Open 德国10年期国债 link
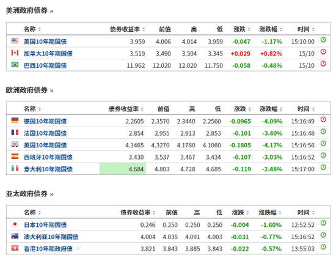 tap(45, 122)
